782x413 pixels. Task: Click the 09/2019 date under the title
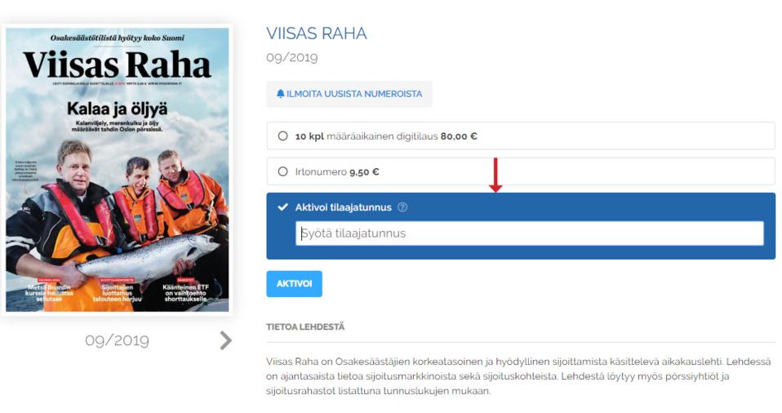(291, 57)
